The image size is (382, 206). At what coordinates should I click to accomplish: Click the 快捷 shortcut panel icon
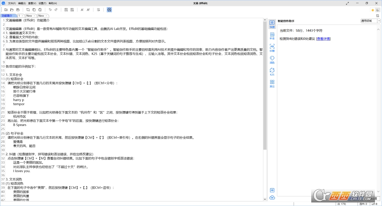tap(272, 24)
